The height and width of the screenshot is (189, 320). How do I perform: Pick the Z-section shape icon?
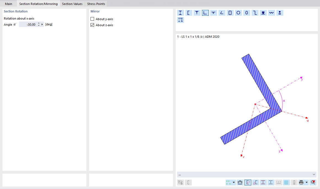[255, 13]
